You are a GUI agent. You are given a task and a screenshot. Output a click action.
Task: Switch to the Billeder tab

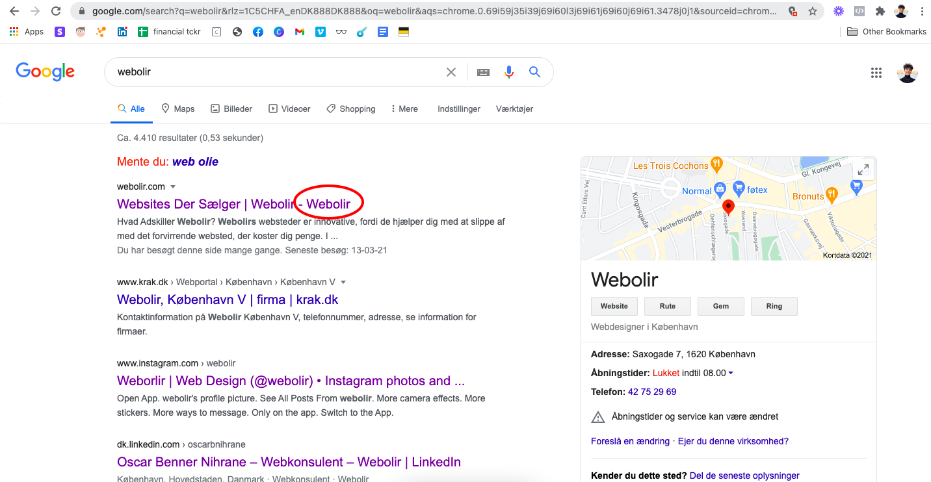(231, 108)
